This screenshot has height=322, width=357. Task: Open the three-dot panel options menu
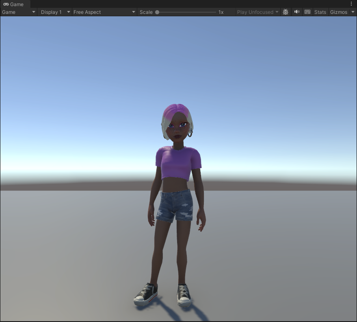click(x=351, y=4)
